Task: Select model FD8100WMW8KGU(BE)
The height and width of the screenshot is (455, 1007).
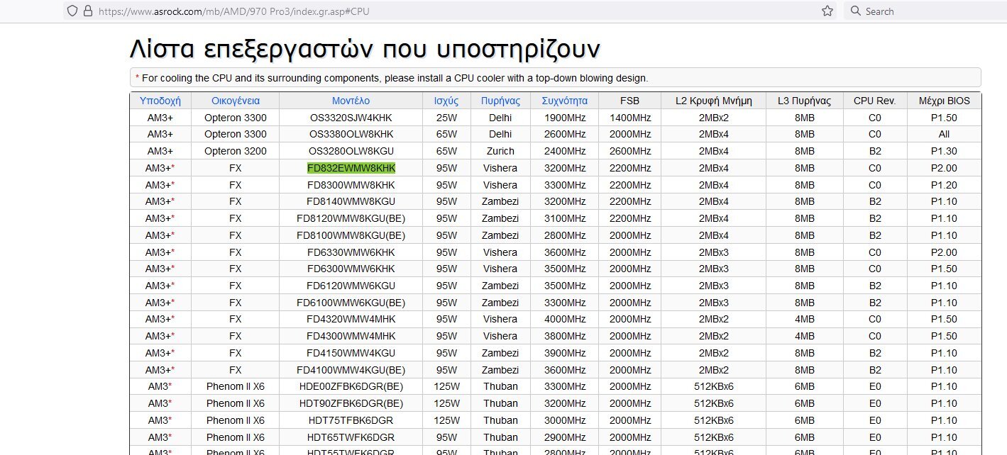Action: tap(351, 235)
